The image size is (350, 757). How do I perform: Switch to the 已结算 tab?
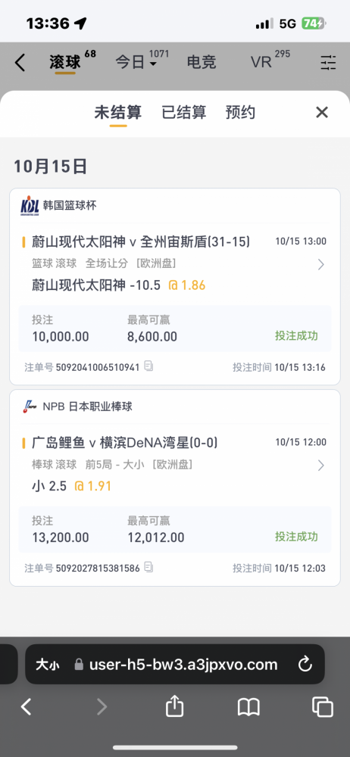click(183, 113)
